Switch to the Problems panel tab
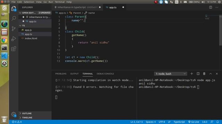222x124 pixels. [61, 74]
